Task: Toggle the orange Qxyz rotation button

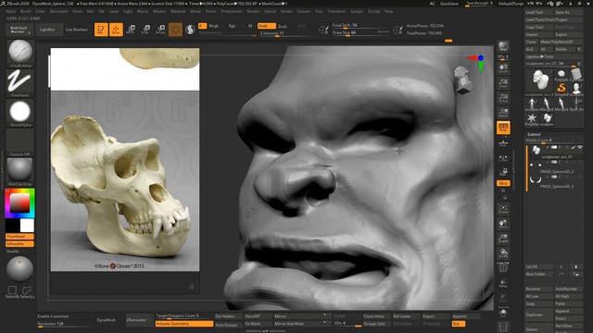Action: tap(503, 183)
